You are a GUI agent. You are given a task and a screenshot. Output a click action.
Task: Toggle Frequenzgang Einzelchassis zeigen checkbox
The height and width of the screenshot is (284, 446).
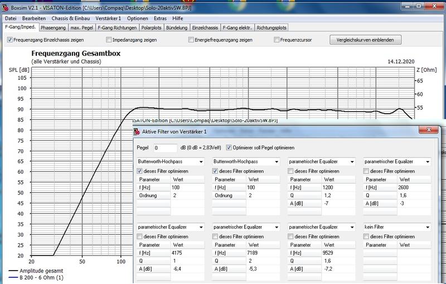click(x=10, y=40)
